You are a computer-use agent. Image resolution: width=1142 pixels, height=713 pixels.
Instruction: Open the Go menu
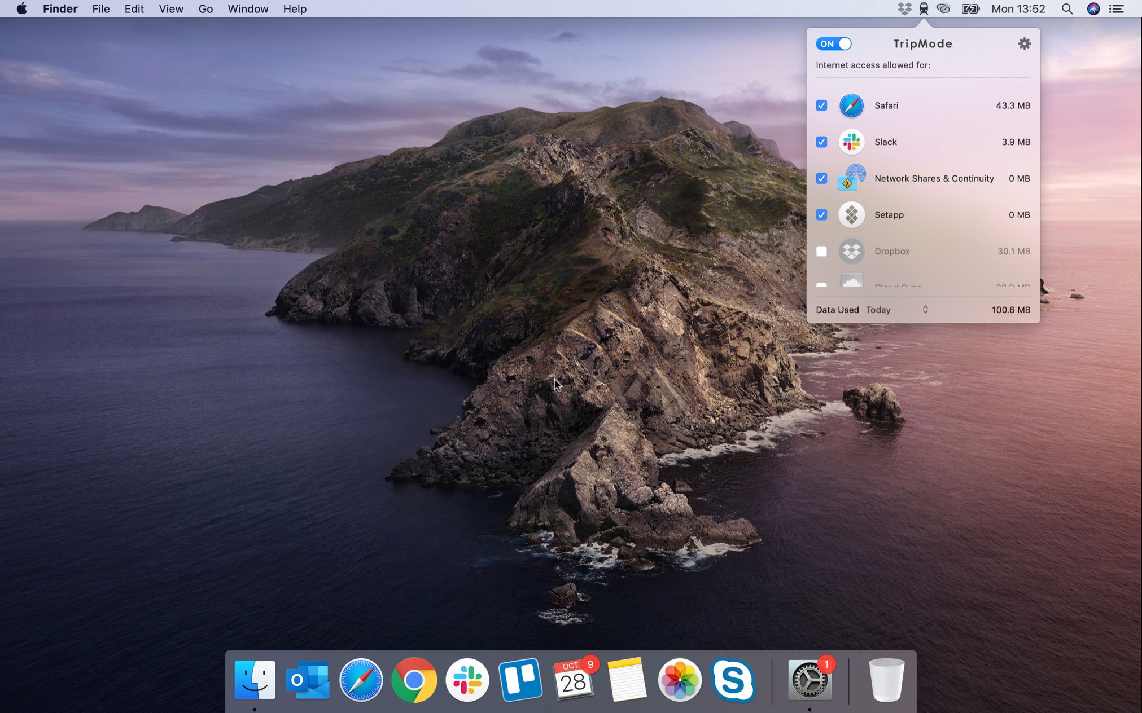pos(205,8)
